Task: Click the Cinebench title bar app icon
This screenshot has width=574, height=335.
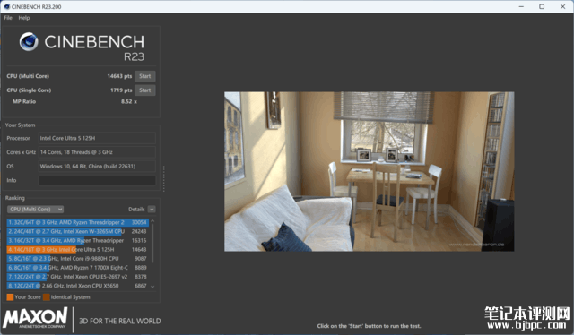Action: point(6,6)
